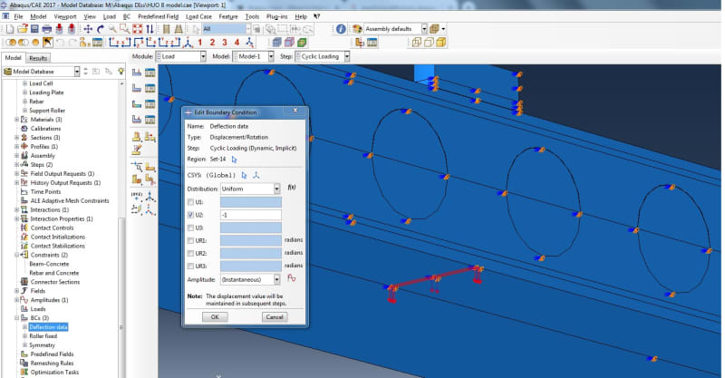Enable the U1 checkbox
The height and width of the screenshot is (378, 725).
[x=190, y=202]
